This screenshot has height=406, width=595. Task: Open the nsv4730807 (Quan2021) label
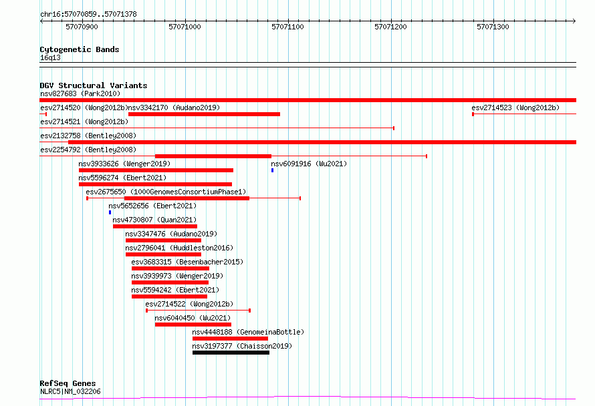click(154, 220)
